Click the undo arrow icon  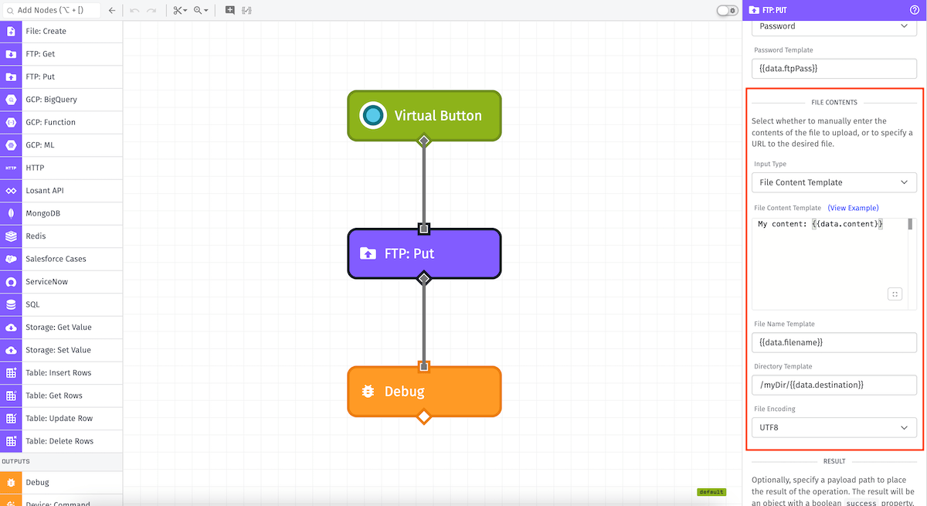(134, 11)
